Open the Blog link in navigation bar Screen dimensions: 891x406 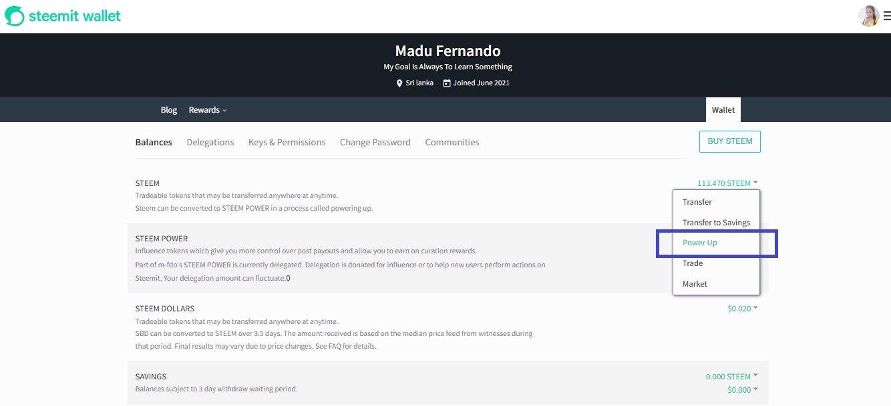[169, 110]
